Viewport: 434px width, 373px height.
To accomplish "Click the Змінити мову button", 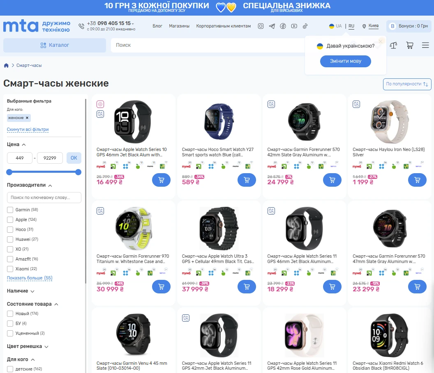I will tap(345, 61).
